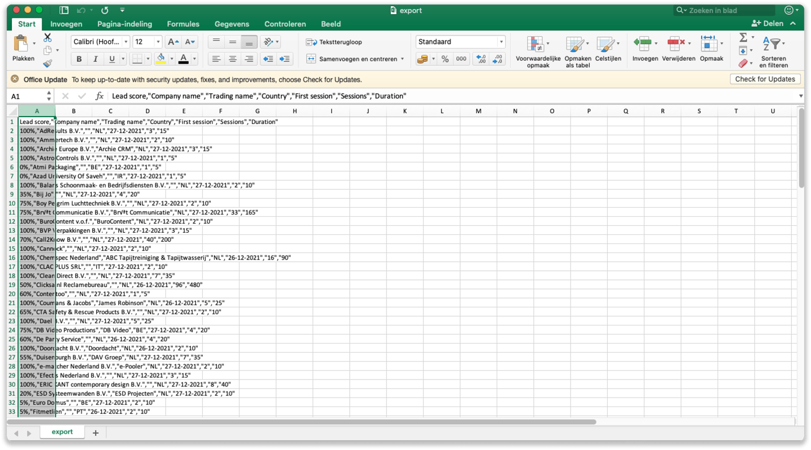Click the Celstijlen icon
Viewport: 811px width, 450px height.
(605, 45)
